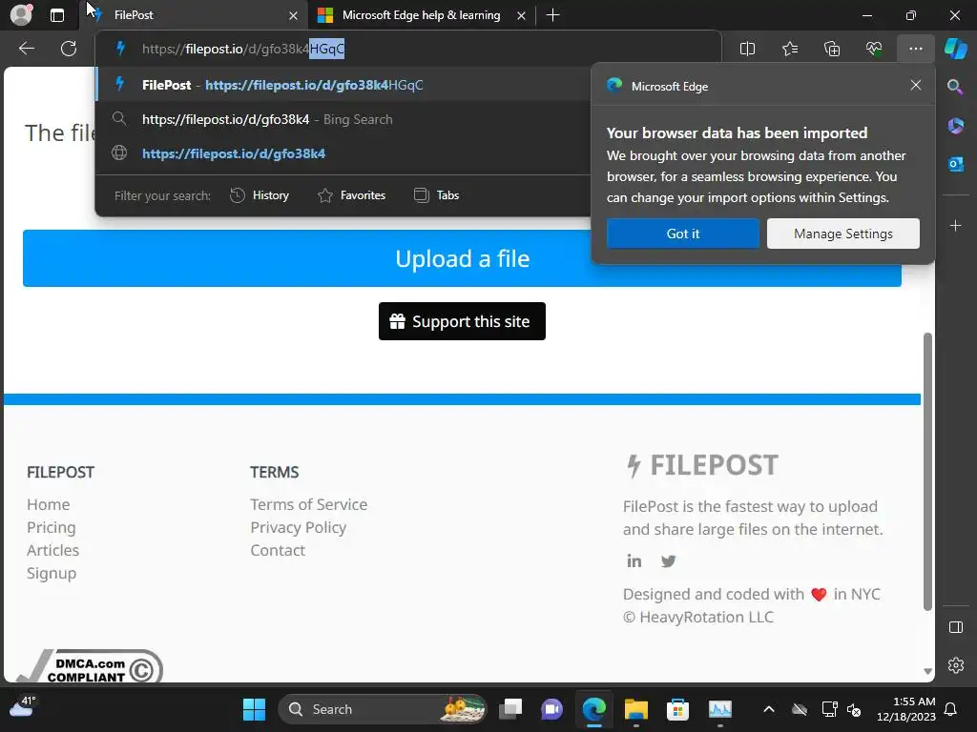
Task: Open Microsoft 365 sidebar icon
Action: click(955, 125)
